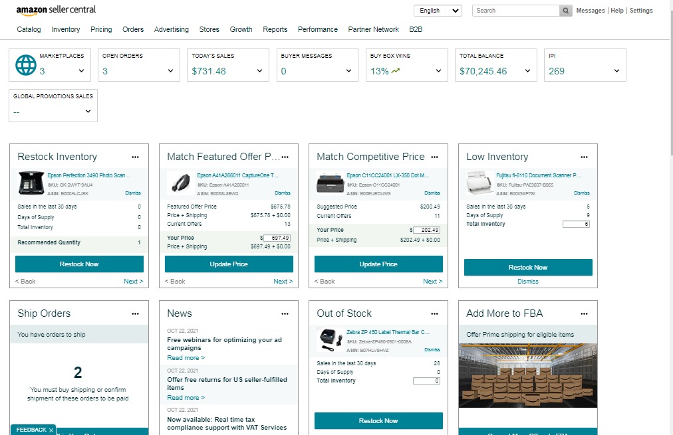Open the Epson LX-350 printer thumbnail
Screen dimensions: 673x435
tap(330, 183)
